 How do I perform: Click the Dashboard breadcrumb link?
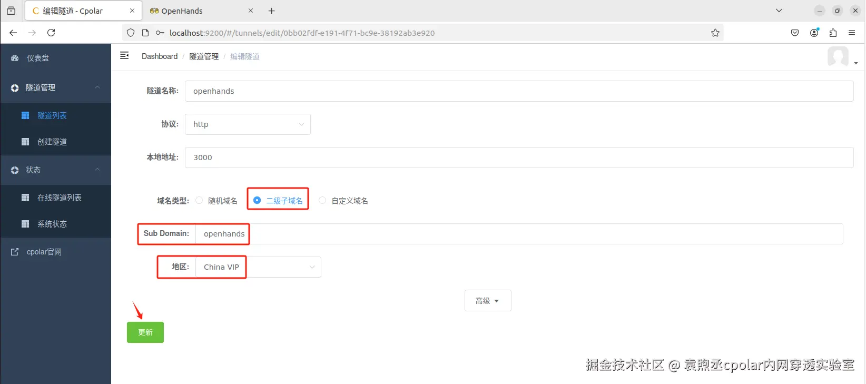(x=160, y=56)
